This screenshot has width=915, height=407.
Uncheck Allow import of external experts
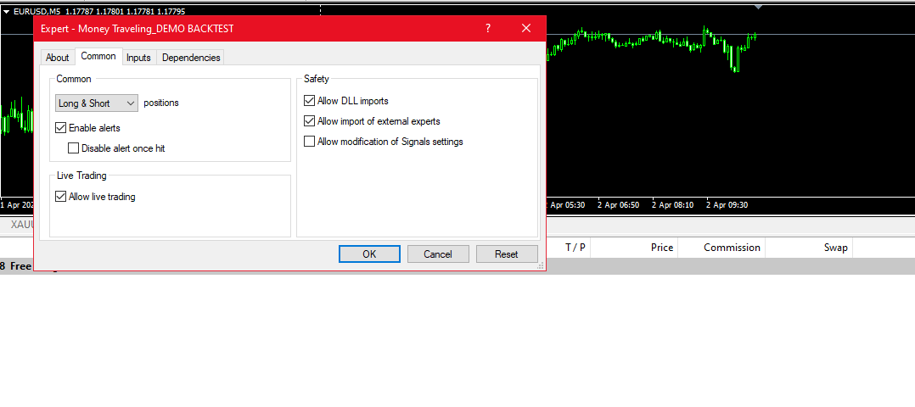tap(310, 121)
